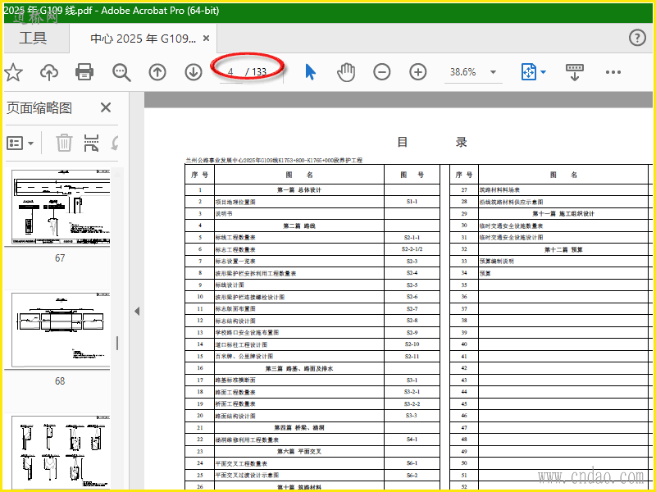Image resolution: width=656 pixels, height=492 pixels.
Task: Print the document using printer icon
Action: (84, 72)
